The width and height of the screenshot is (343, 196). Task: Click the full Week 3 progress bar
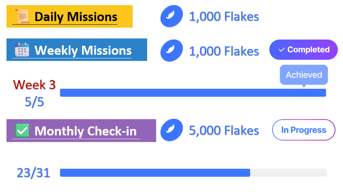point(193,93)
